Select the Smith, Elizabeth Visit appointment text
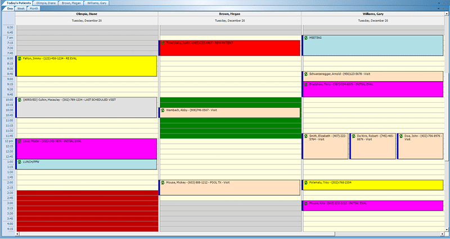 (328, 137)
